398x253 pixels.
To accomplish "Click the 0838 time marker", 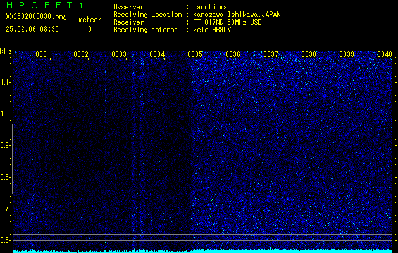I will tap(309, 54).
